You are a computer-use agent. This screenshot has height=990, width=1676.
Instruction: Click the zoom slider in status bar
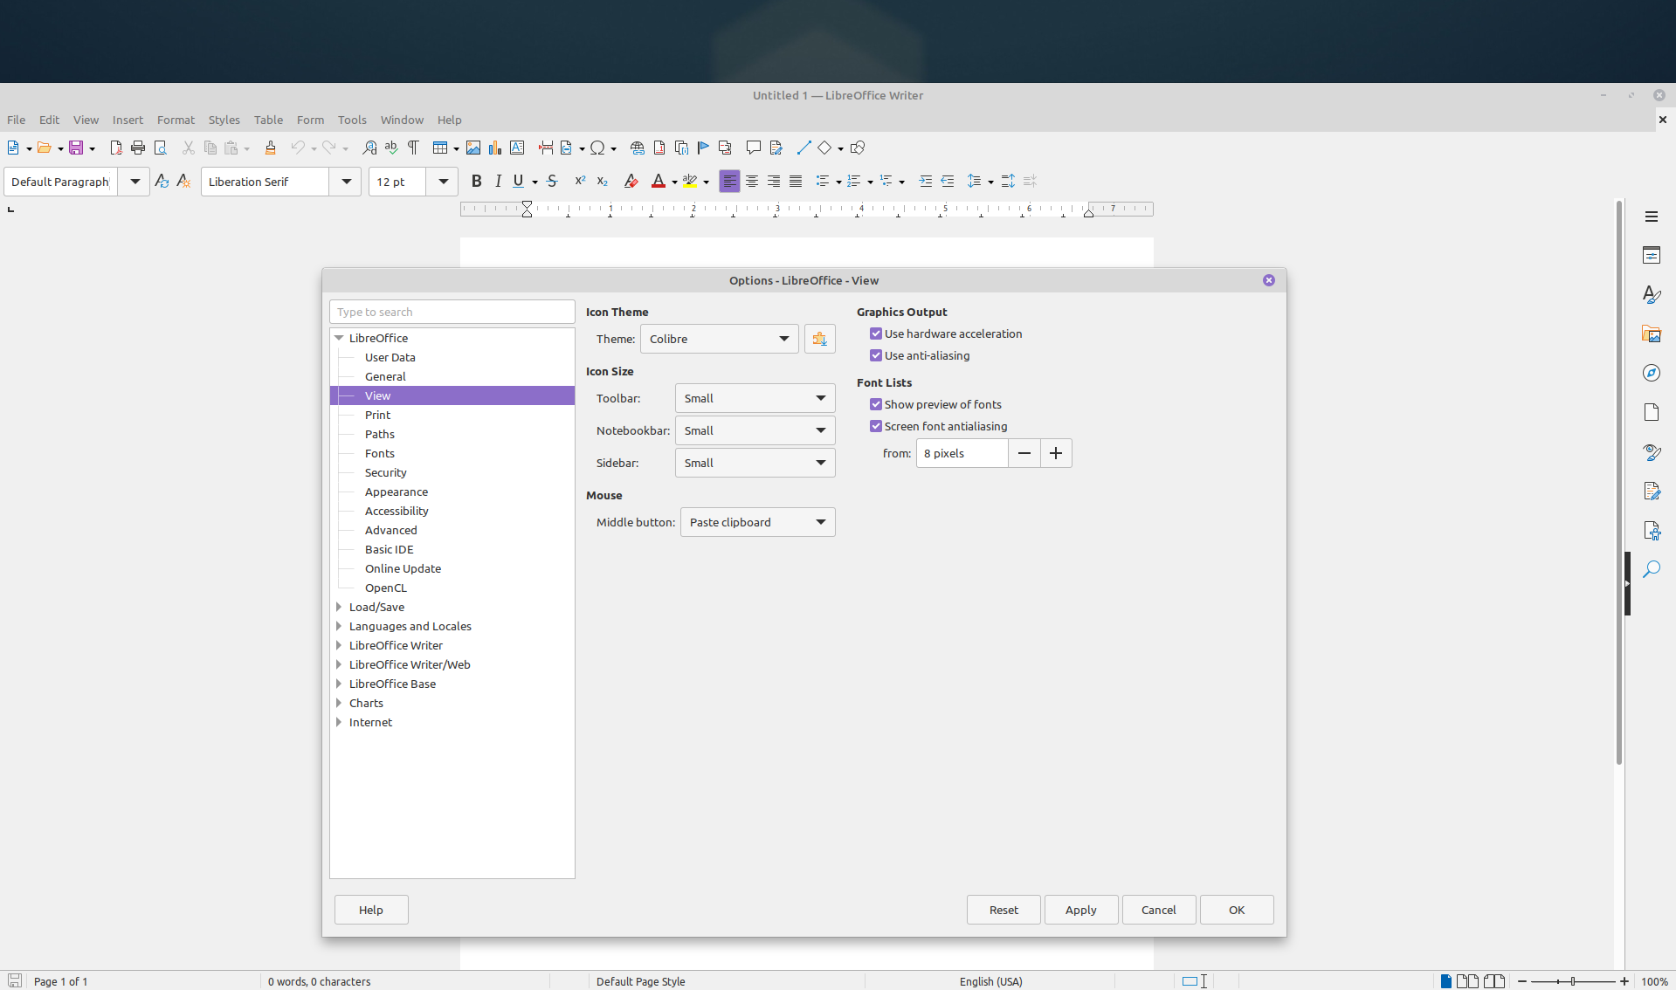tap(1573, 981)
